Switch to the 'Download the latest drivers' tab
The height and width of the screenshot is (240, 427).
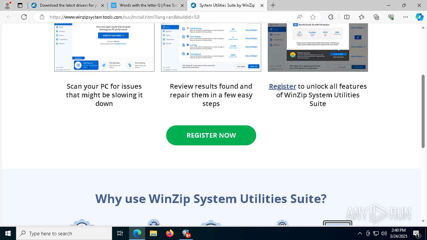pyautogui.click(x=68, y=5)
